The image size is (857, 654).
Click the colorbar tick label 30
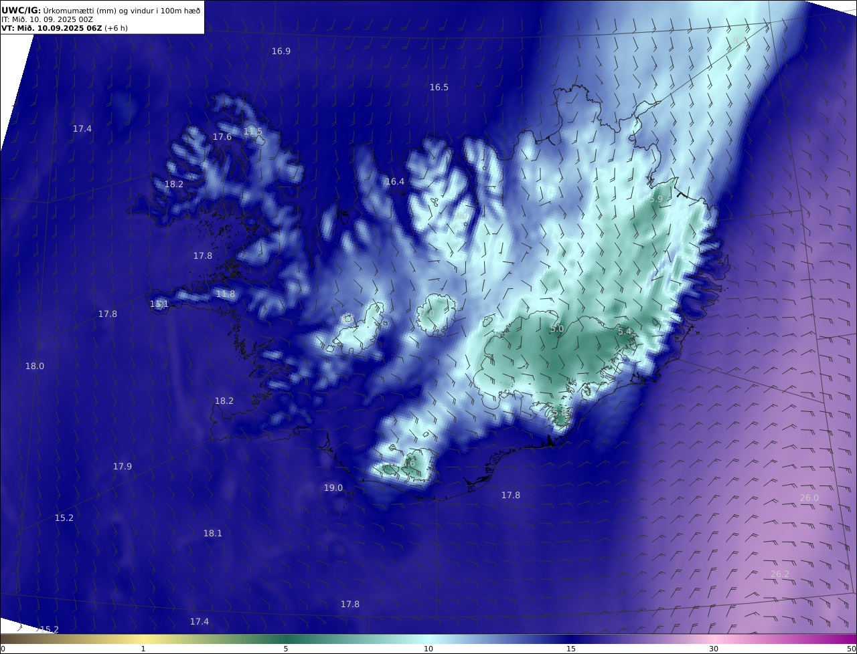[714, 649]
